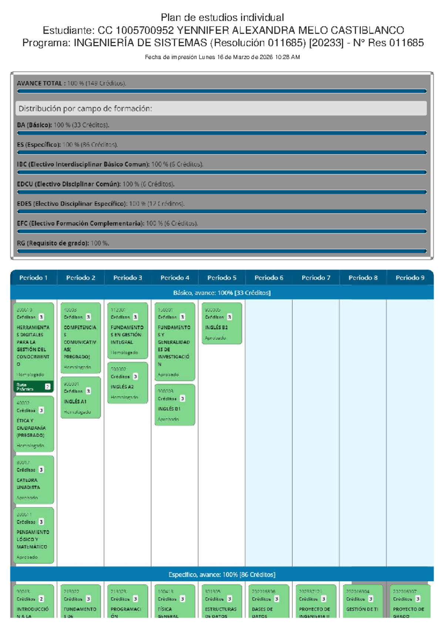The width and height of the screenshot is (444, 628).
Task: Choose the Periodo 7 header
Action: click(316, 278)
